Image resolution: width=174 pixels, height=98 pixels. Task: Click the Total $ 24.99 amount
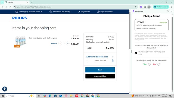pyautogui.click(x=110, y=48)
